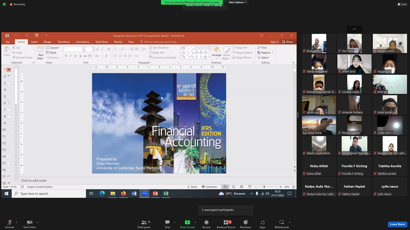This screenshot has width=410, height=230.
Task: Switch to Slide Sorter view
Action: tap(233, 187)
